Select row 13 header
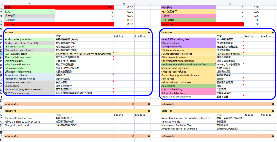The image size is (277, 142). tap(2, 54)
